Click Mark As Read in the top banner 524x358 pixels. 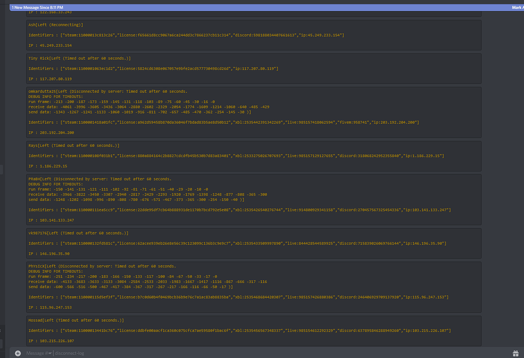click(x=517, y=8)
